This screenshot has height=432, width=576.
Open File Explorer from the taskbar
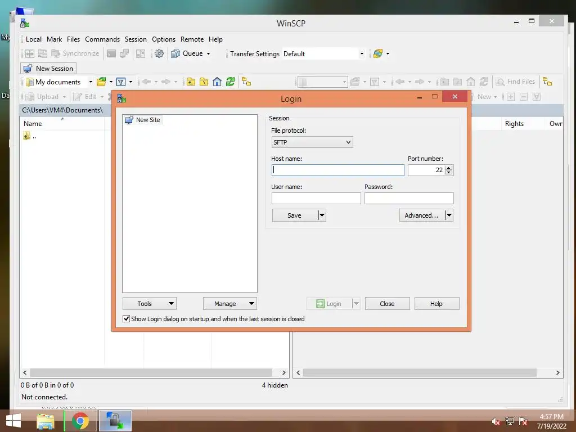tap(46, 421)
